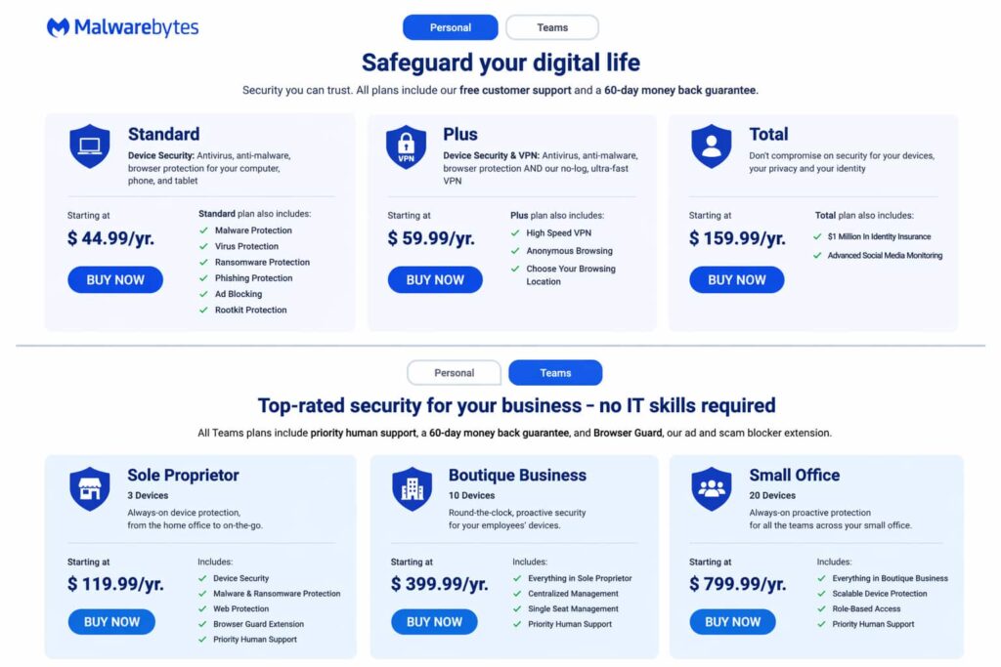Click the Plus plan VPN padlock icon

point(407,148)
